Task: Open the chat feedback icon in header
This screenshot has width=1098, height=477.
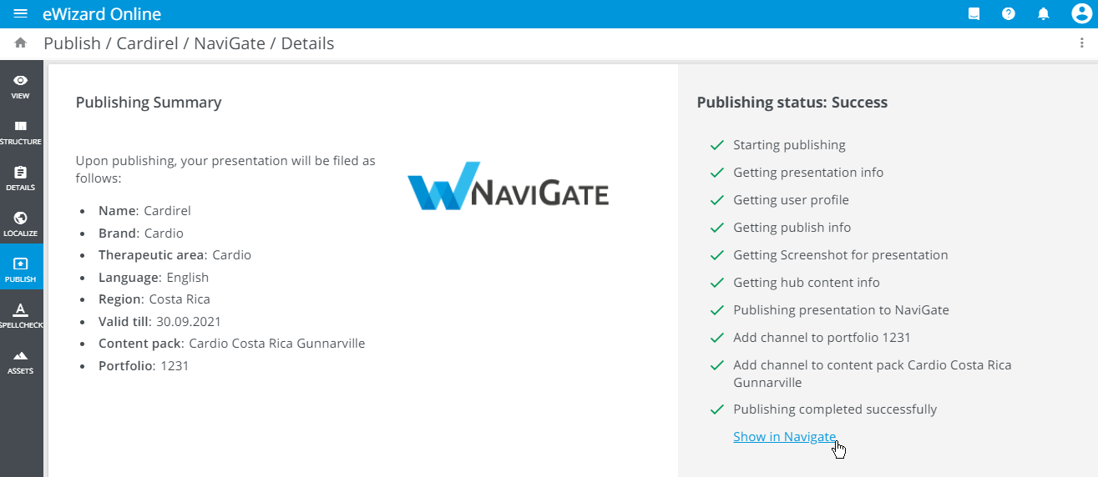Action: click(x=974, y=14)
